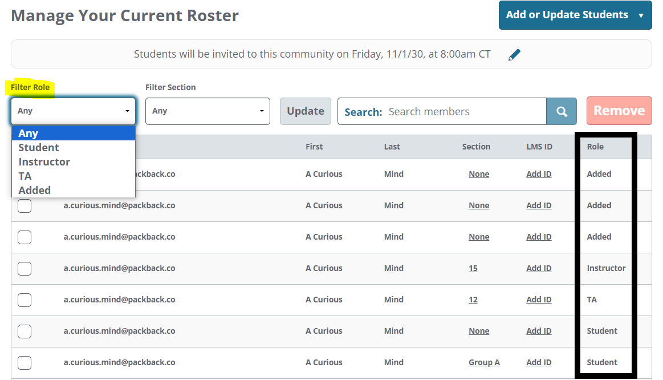Click the red Remove button

coord(619,111)
